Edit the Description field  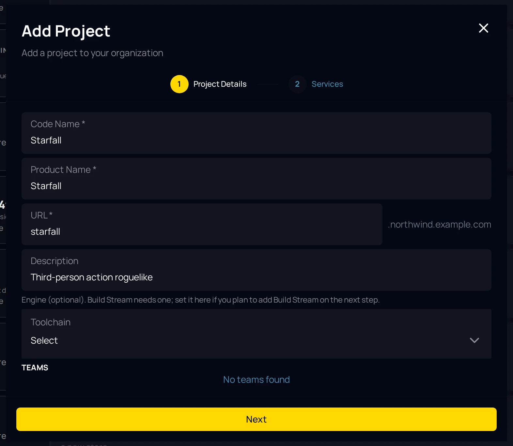(256, 270)
